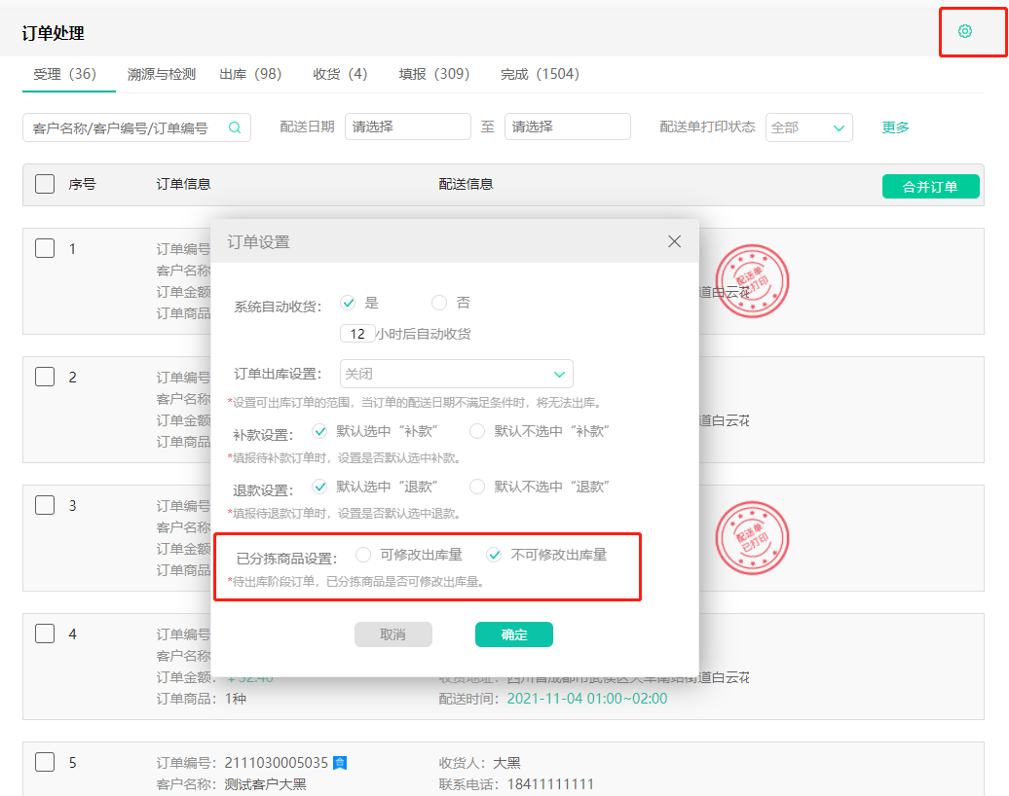Tick the checkbox for order row 4
Image resolution: width=1009 pixels, height=796 pixels.
[x=44, y=633]
